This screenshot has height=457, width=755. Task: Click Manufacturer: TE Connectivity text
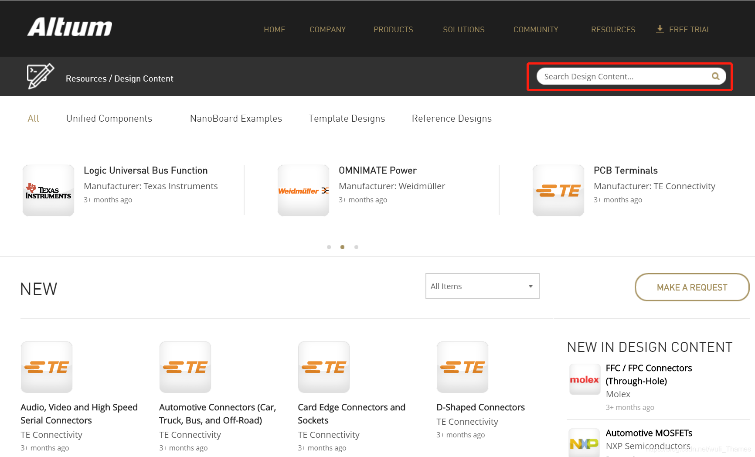pos(654,186)
